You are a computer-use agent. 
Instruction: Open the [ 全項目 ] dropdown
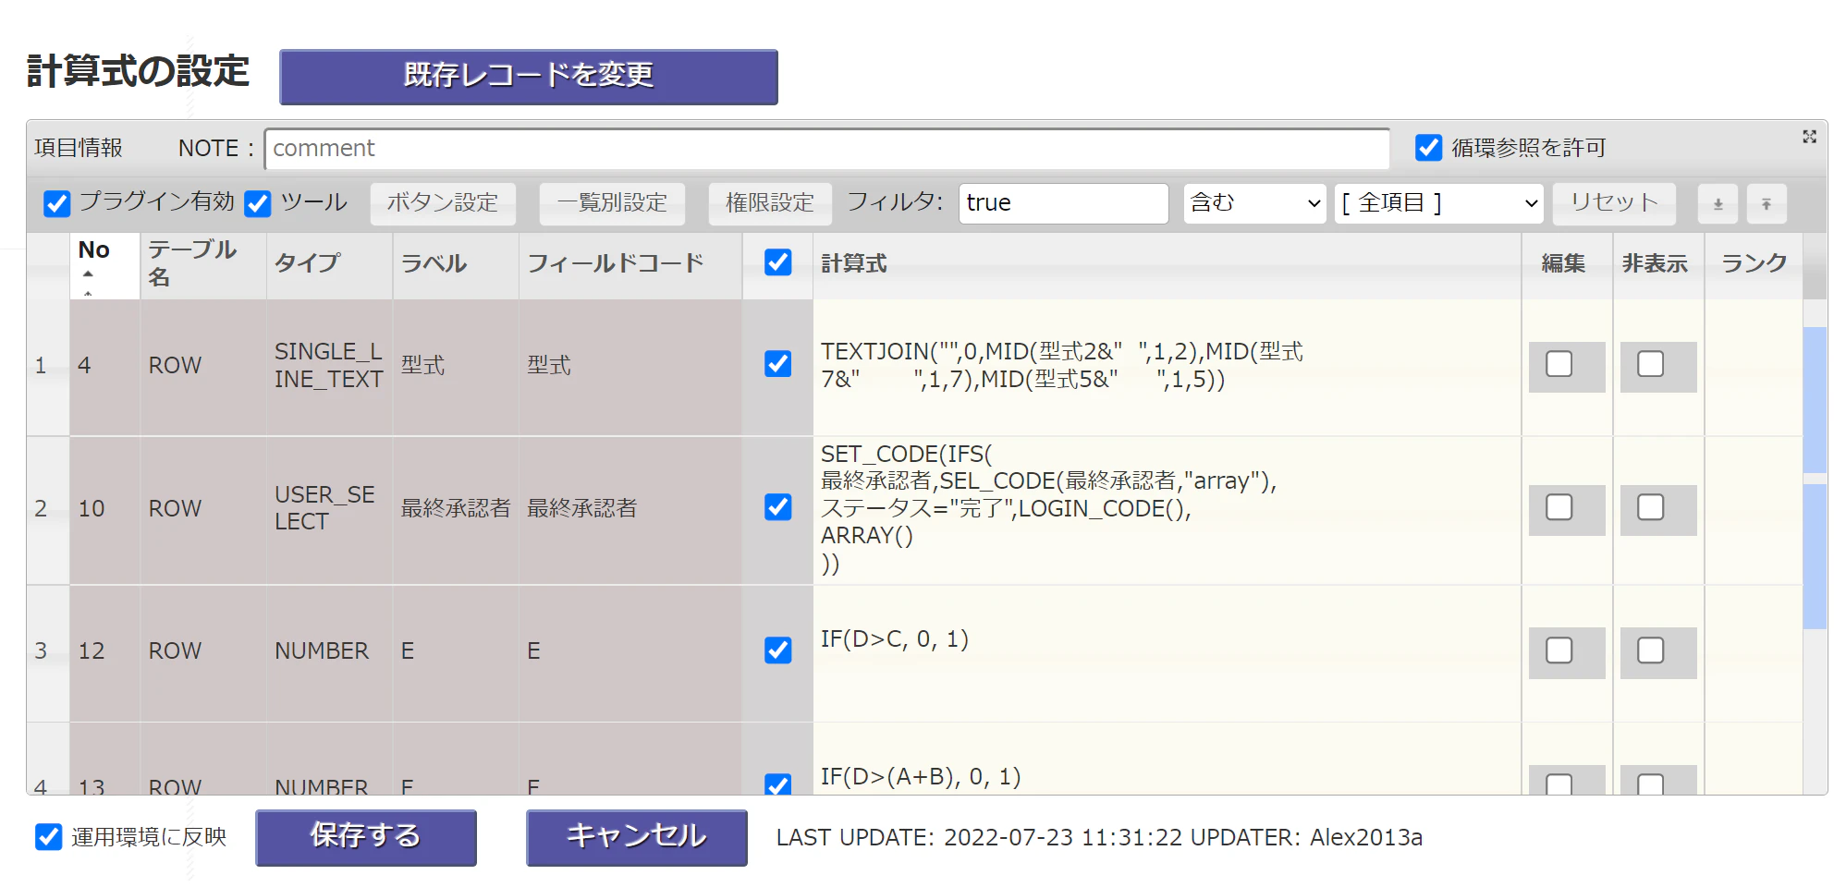[x=1439, y=203]
